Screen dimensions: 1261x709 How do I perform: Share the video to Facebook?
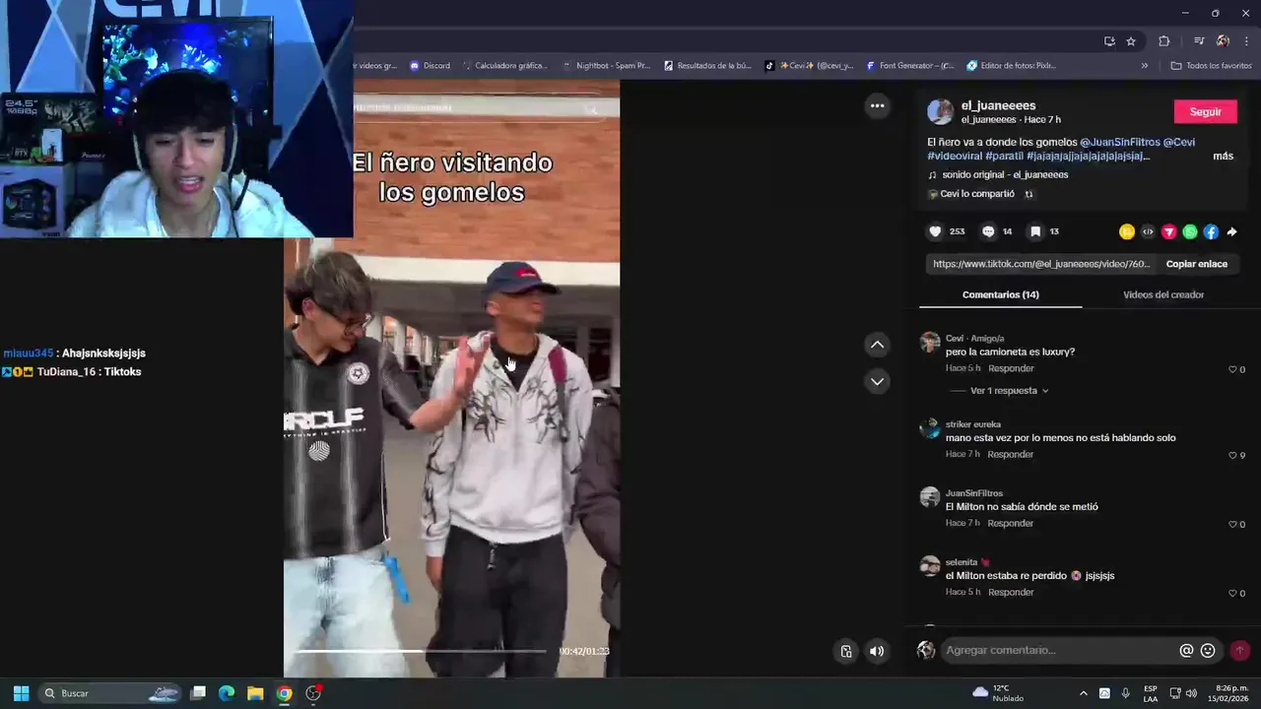(1211, 231)
